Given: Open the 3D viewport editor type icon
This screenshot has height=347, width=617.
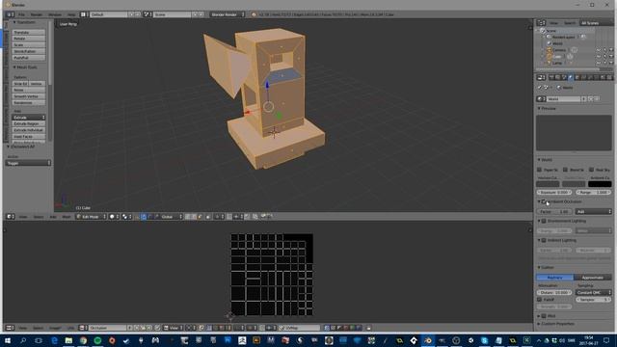Looking at the screenshot, I should point(10,217).
